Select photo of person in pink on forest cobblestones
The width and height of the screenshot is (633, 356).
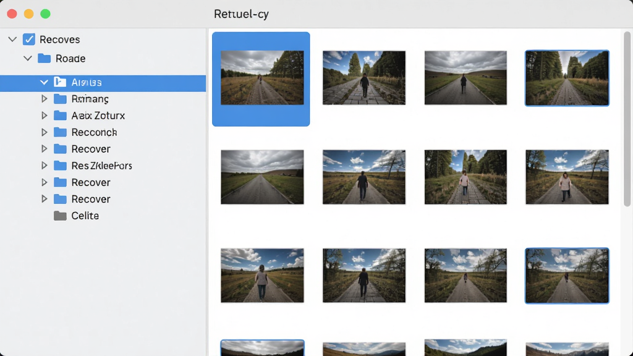465,177
